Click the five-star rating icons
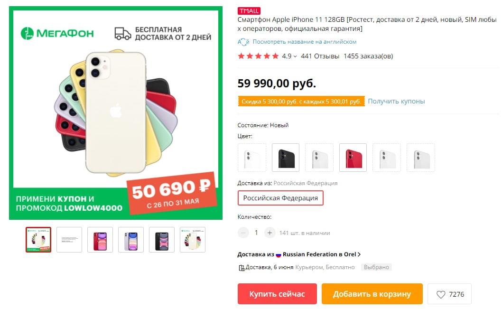 pyautogui.click(x=258, y=56)
